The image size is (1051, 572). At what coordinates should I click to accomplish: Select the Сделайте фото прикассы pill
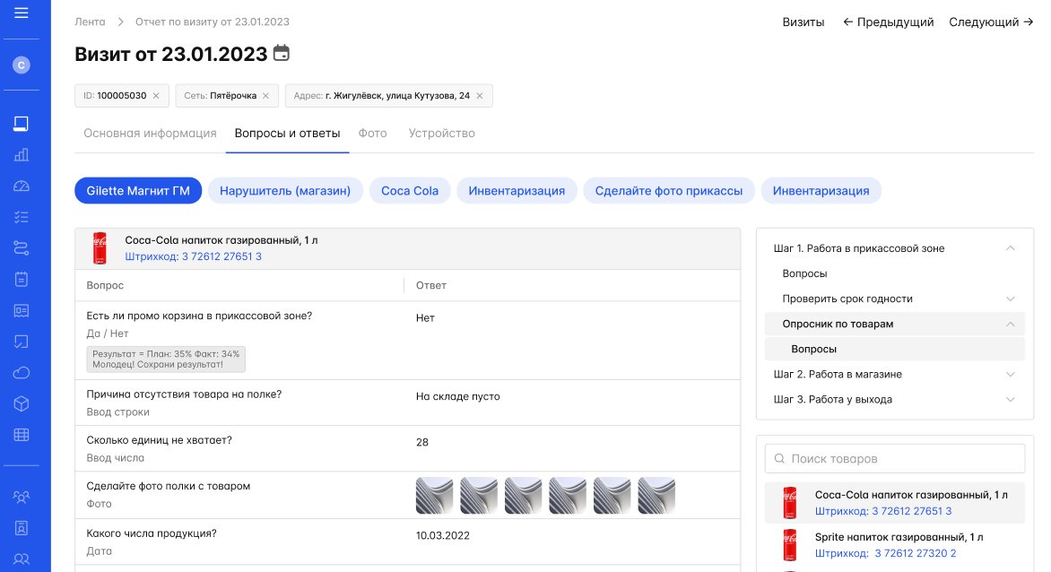(x=669, y=191)
